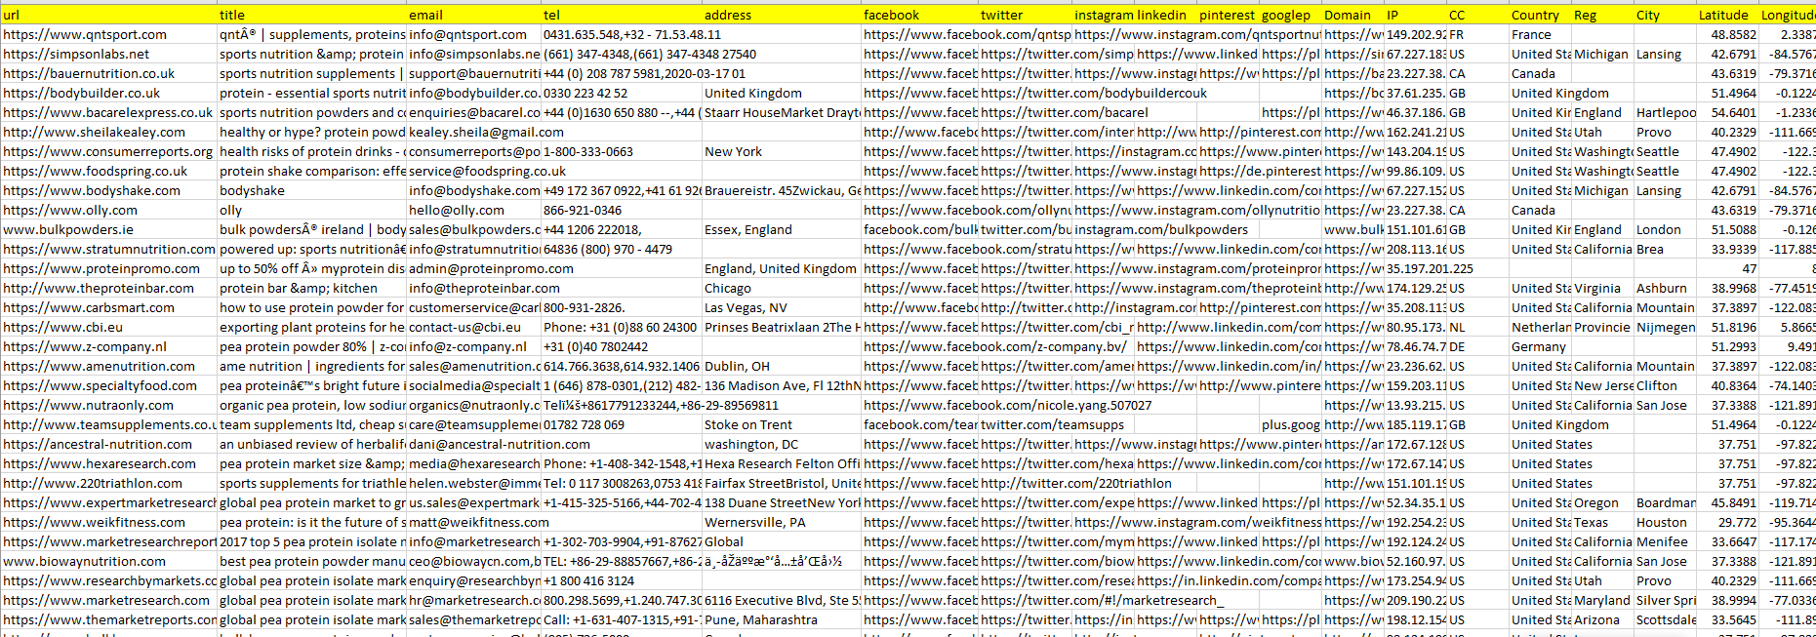Select the 'olly' title cell
This screenshot has width=1816, height=637.
(311, 210)
